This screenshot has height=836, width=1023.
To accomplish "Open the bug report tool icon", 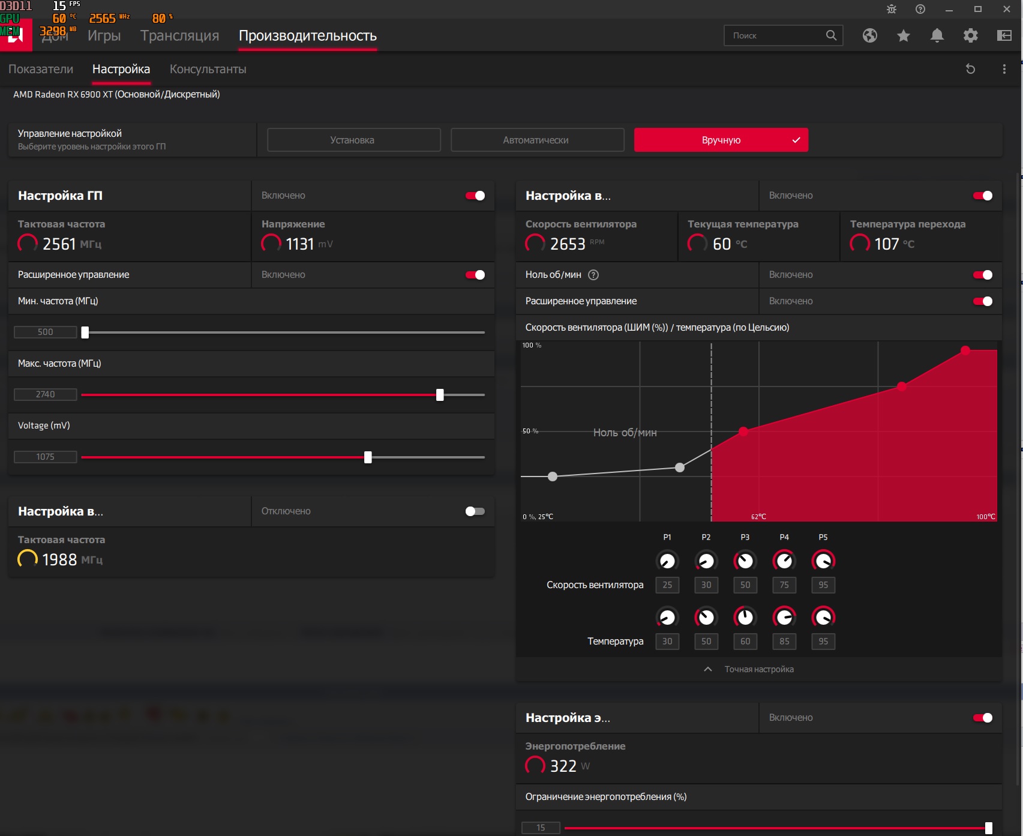I will click(892, 9).
